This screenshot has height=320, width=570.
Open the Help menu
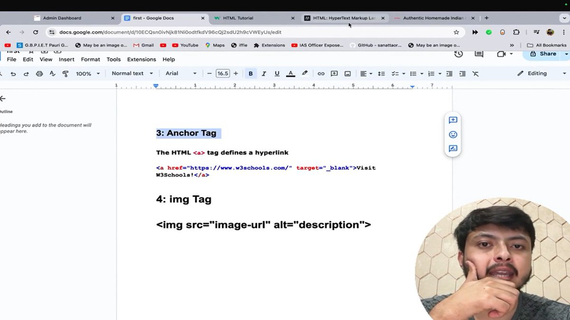coord(169,59)
